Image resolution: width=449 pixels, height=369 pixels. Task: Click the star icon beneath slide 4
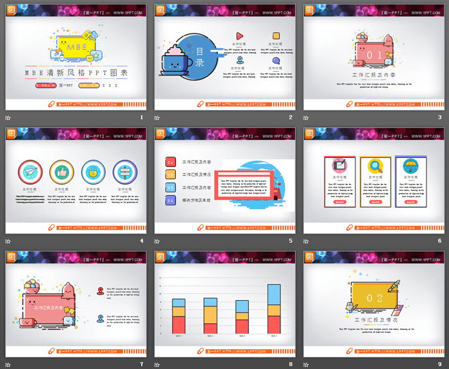pyautogui.click(x=8, y=241)
